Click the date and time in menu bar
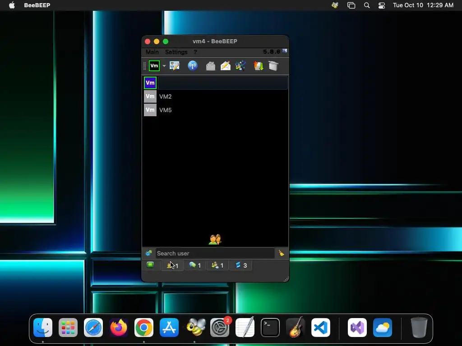Viewport: 462px width, 346px height. [x=423, y=5]
